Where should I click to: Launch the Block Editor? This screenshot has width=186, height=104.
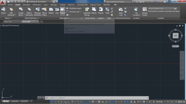(44, 12)
